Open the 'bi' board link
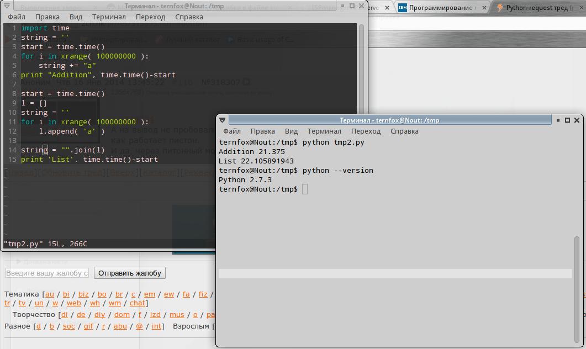This screenshot has width=586, height=349. 66,294
